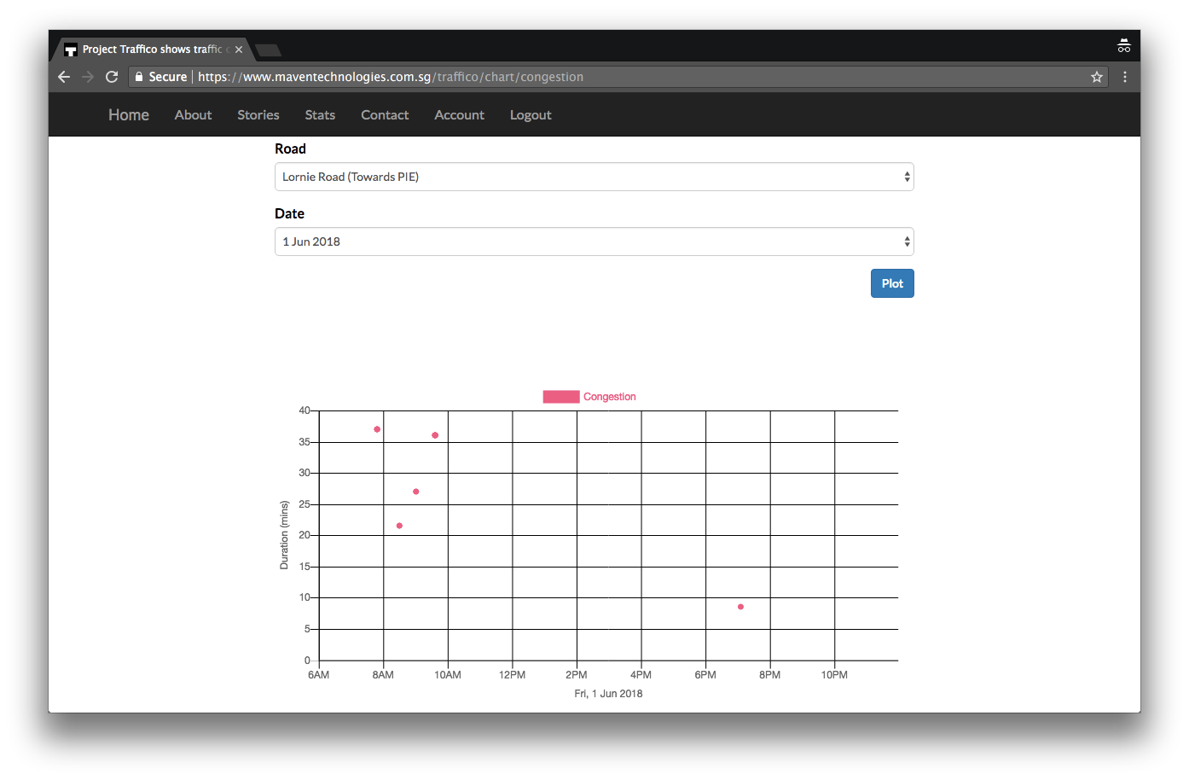Close the Project Traffico tab
The width and height of the screenshot is (1189, 780).
[x=239, y=49]
